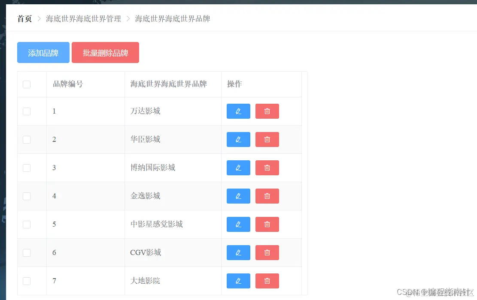Delete the 金逸影城 brand row
Screen dimensions: 477x300
(x=267, y=196)
